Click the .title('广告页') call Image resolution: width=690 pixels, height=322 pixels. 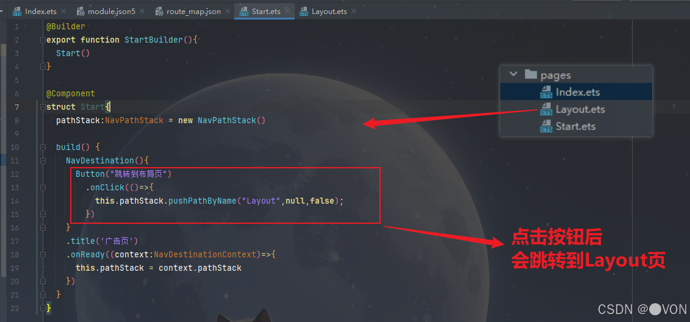click(x=102, y=241)
